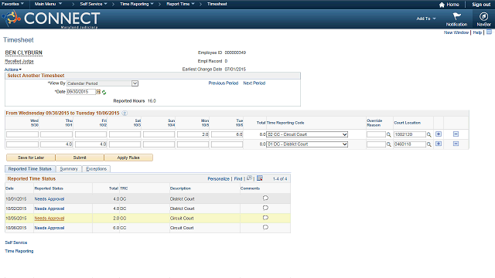Click the CONNECT Maryland Judiciary logo
The image size is (495, 278).
(50, 19)
